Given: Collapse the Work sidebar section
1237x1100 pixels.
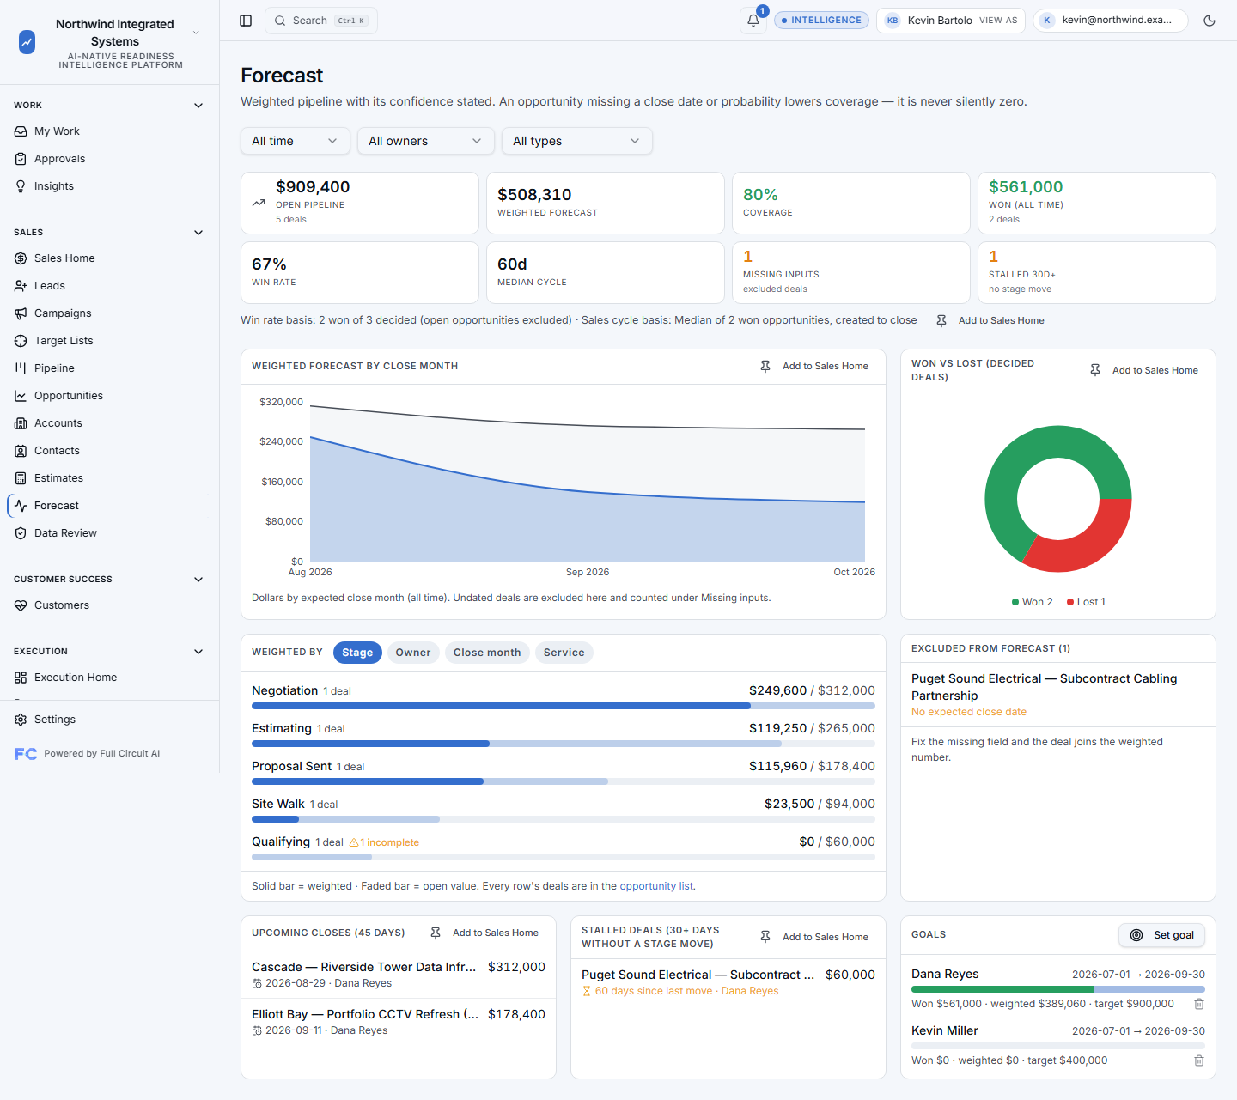Looking at the screenshot, I should (198, 106).
